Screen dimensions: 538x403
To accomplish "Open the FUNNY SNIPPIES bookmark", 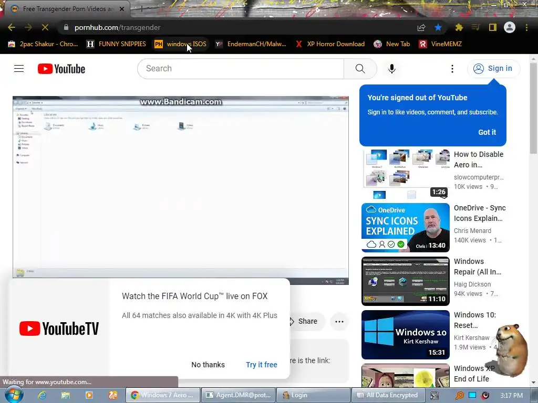I will [x=117, y=44].
